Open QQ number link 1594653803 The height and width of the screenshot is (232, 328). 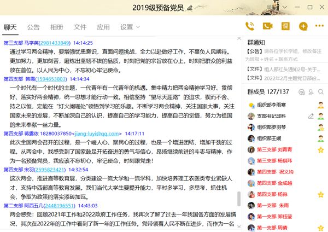tap(51, 79)
